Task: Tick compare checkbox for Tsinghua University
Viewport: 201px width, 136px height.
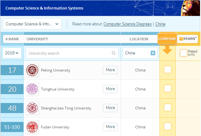Action: [167, 88]
